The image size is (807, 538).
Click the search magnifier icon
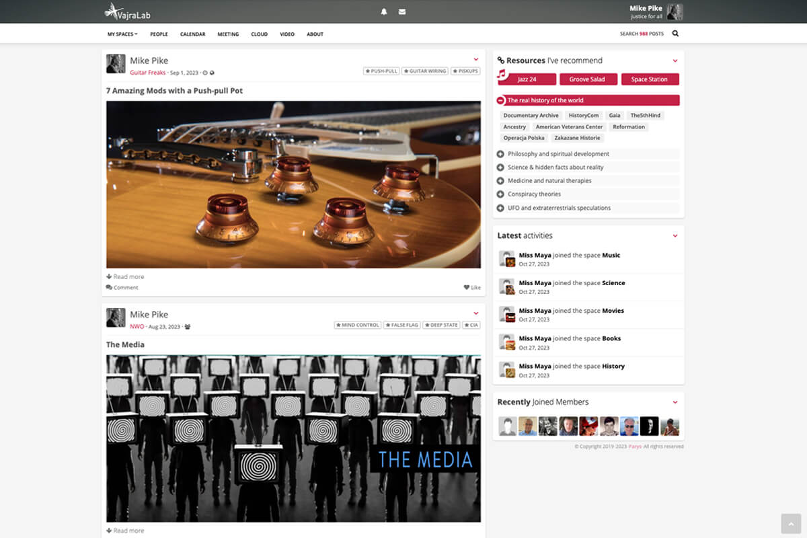click(x=675, y=34)
